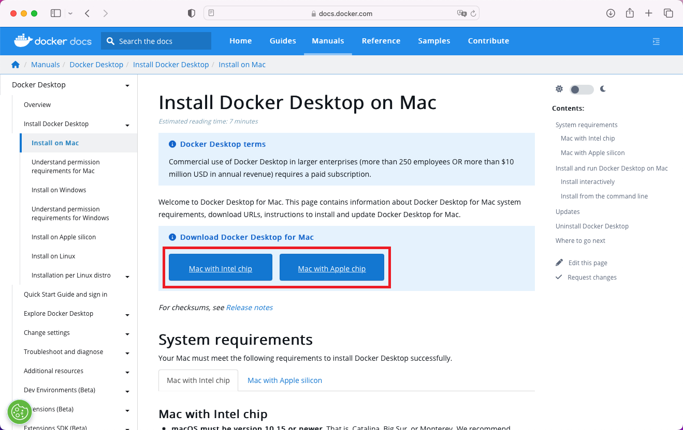Image resolution: width=683 pixels, height=430 pixels.
Task: Open the Release notes link
Action: point(249,308)
